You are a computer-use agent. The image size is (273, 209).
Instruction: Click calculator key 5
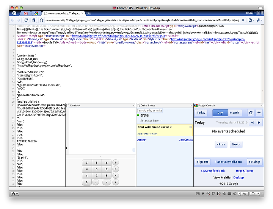click(x=97, y=169)
